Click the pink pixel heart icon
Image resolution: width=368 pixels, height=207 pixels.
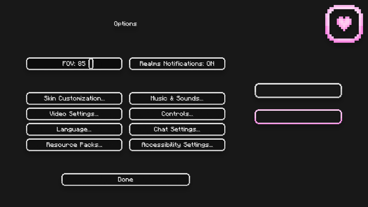point(344,23)
